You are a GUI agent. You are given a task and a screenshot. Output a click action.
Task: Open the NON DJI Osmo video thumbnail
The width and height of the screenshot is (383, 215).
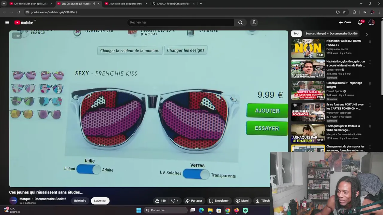(x=308, y=48)
